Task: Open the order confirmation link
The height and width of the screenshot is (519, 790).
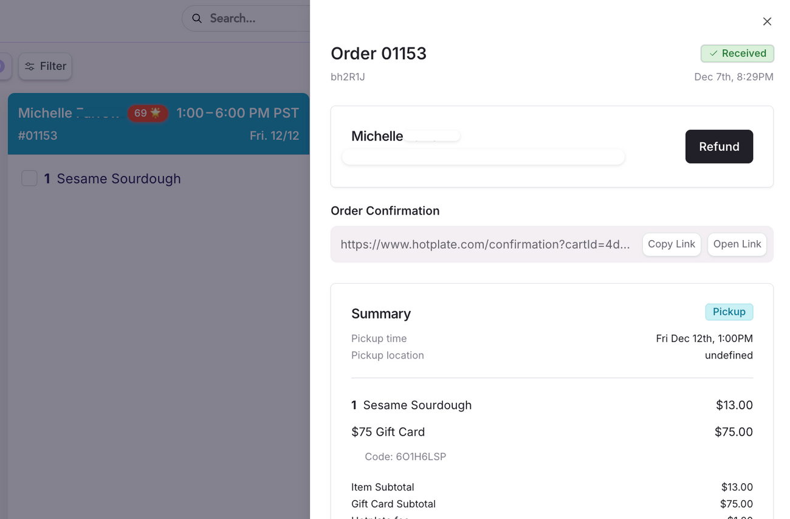Action: (x=737, y=244)
